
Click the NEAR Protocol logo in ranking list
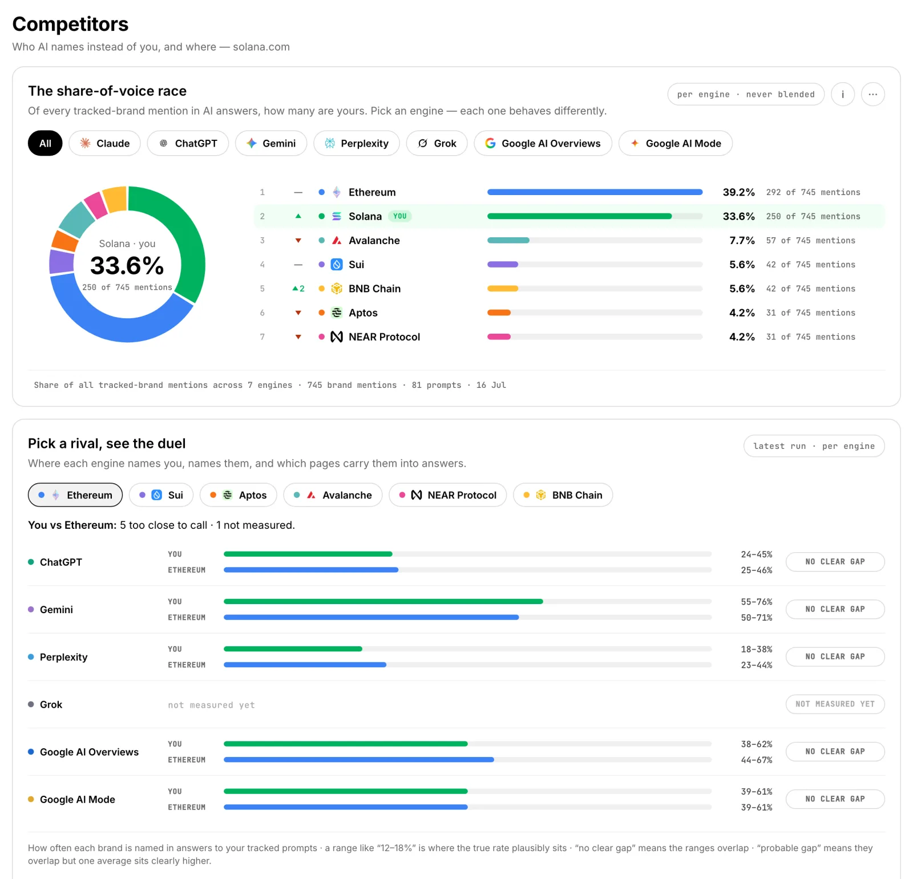click(337, 337)
